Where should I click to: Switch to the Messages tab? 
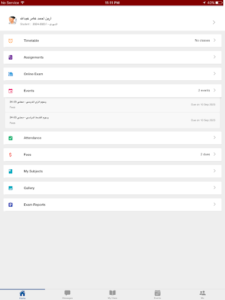[x=67, y=294]
